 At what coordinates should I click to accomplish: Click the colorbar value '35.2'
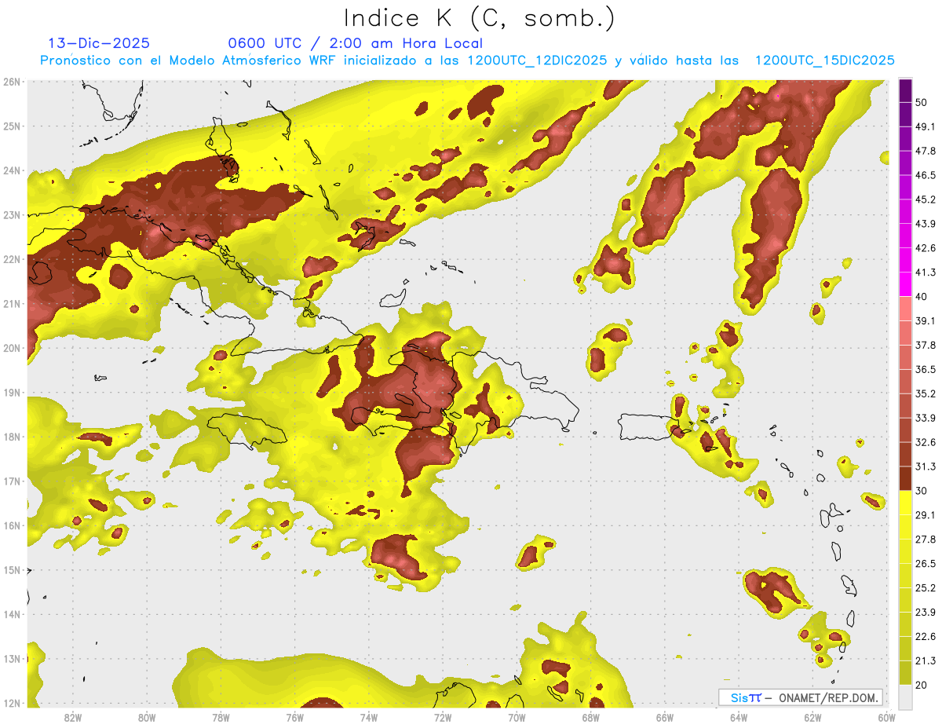pyautogui.click(x=926, y=393)
